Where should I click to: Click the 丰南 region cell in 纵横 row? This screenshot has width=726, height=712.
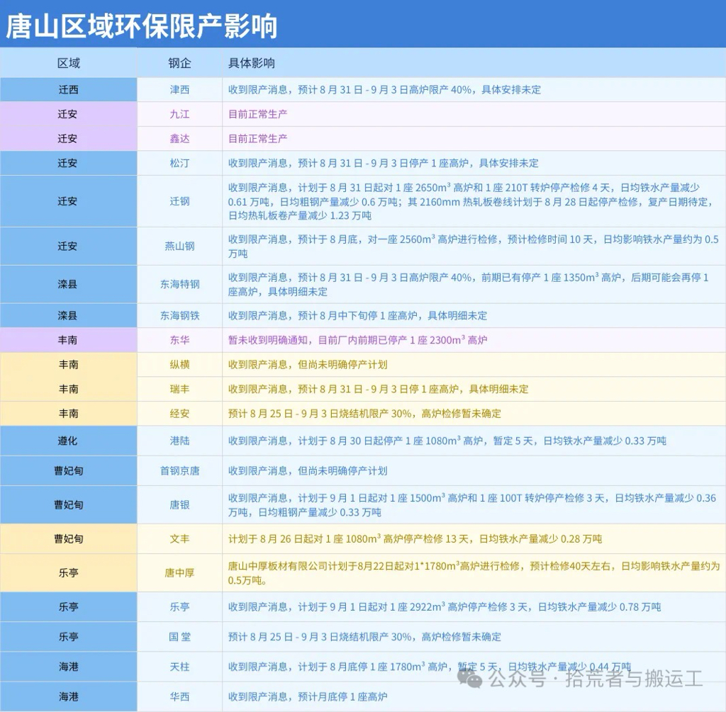69,365
